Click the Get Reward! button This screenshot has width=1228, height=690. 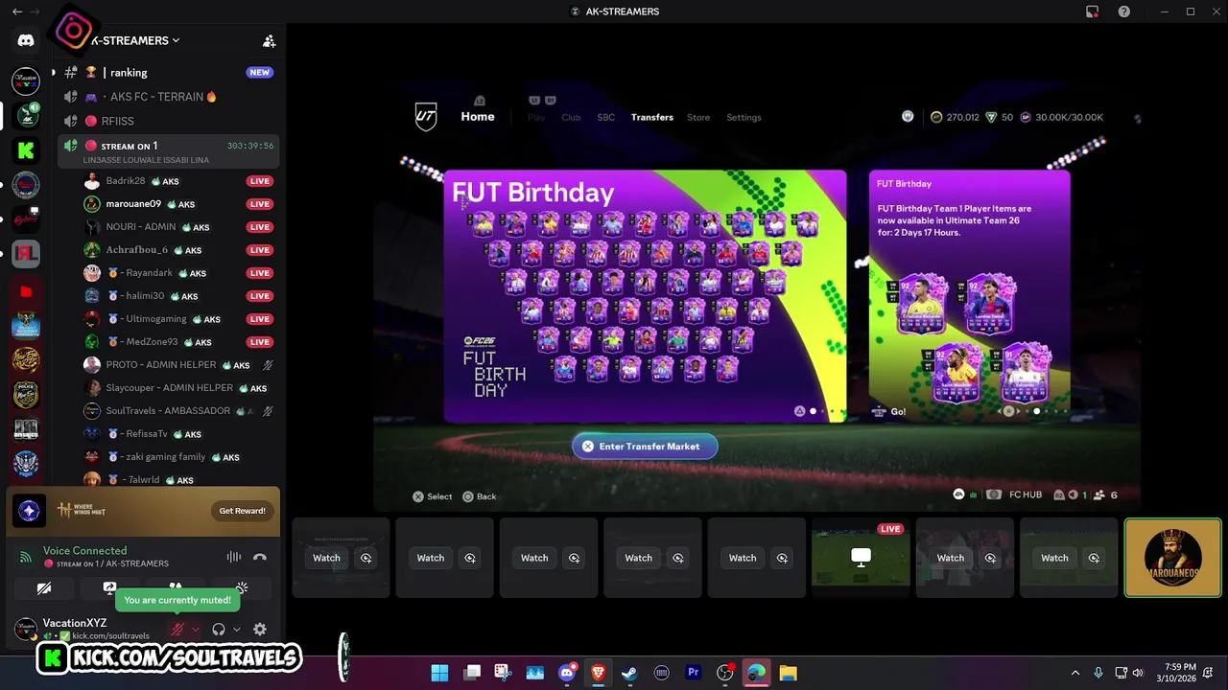tap(242, 511)
